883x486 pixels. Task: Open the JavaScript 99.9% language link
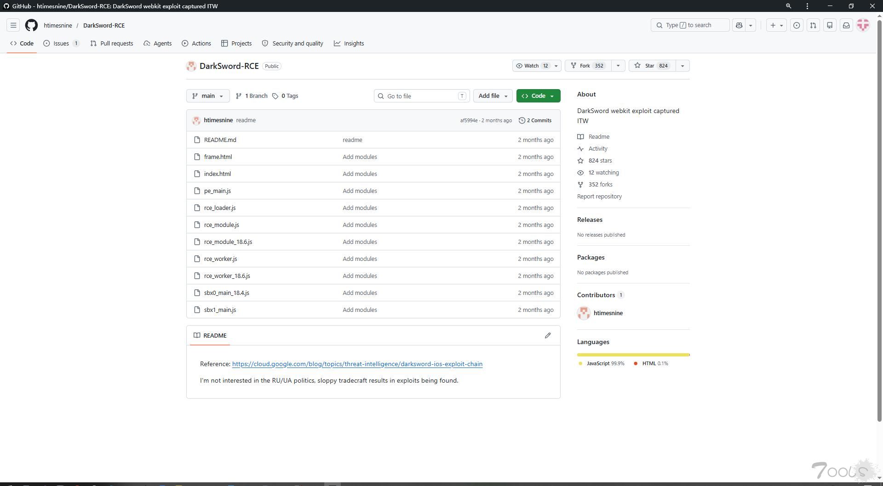pyautogui.click(x=602, y=363)
